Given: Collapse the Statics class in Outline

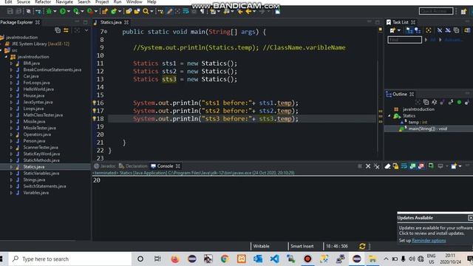Looking at the screenshot, I should (389, 116).
